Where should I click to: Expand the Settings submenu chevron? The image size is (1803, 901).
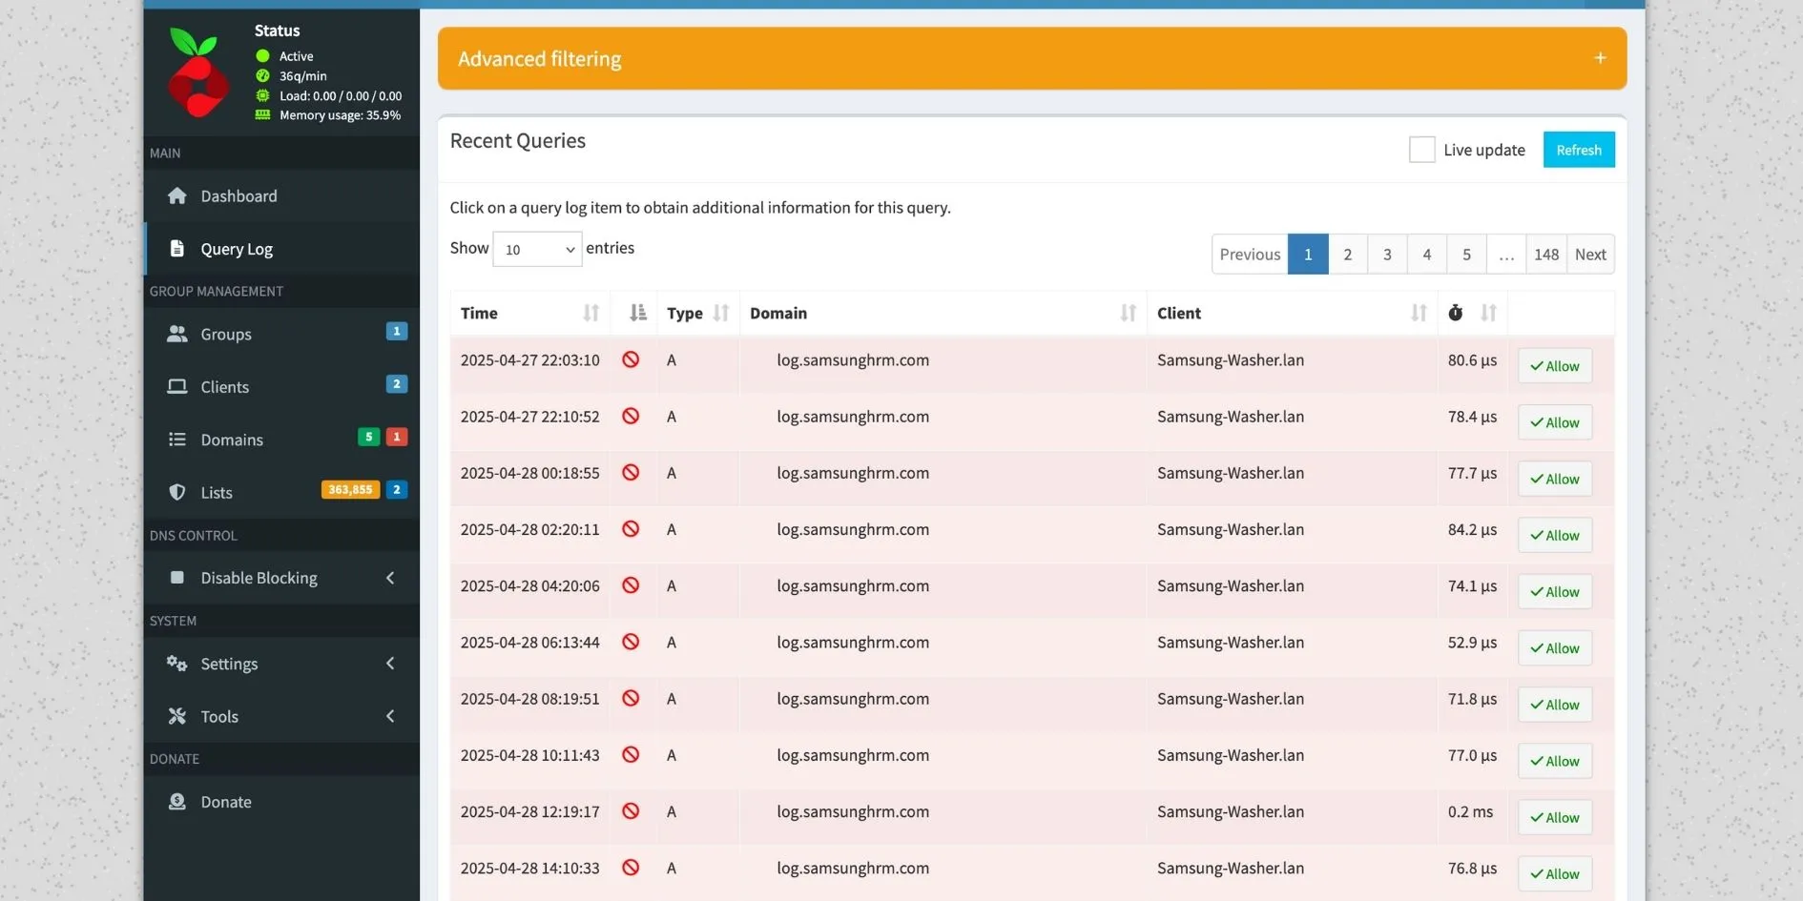[x=390, y=664]
